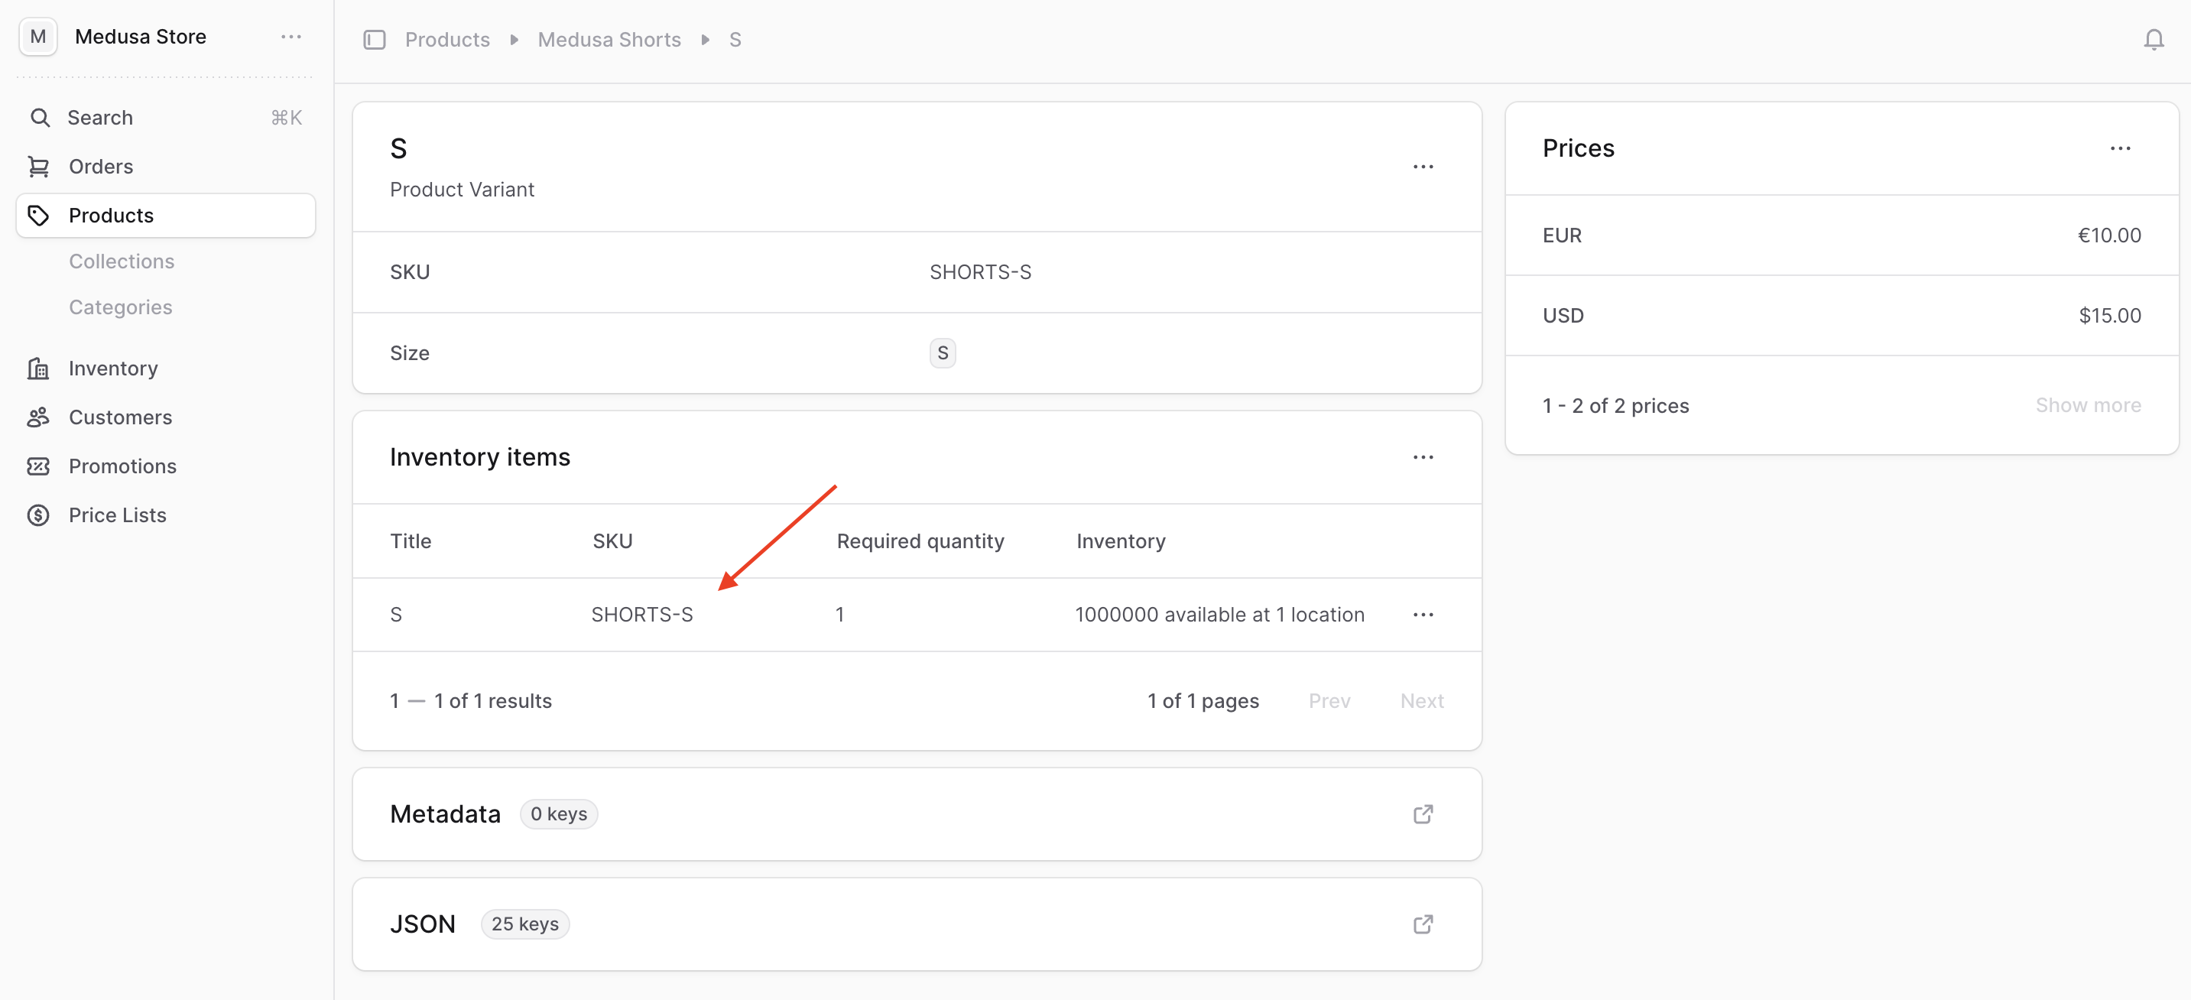The image size is (2191, 1000).
Task: Open the S variant actions menu
Action: (x=1422, y=167)
